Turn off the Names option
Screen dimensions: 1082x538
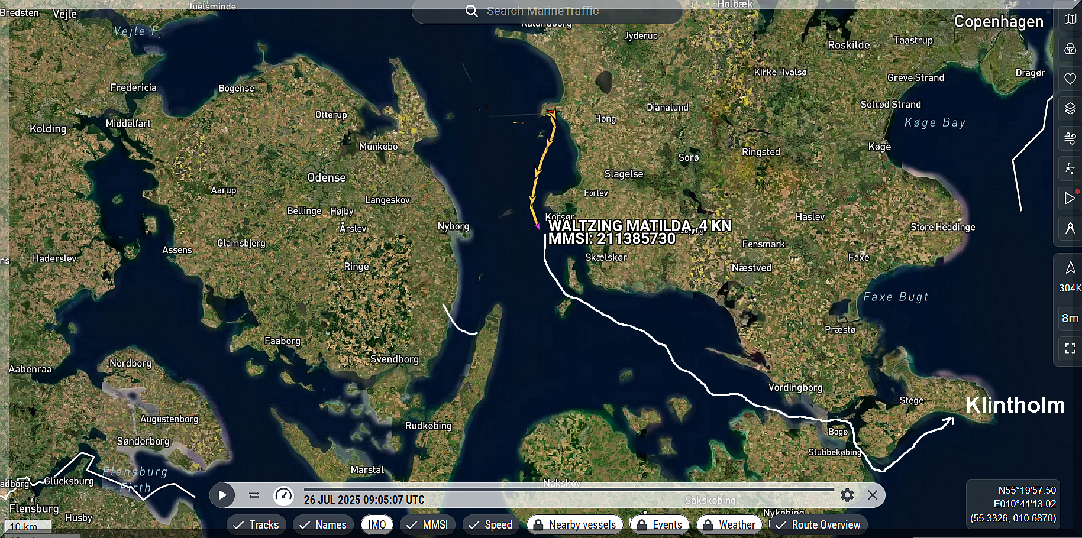[323, 524]
